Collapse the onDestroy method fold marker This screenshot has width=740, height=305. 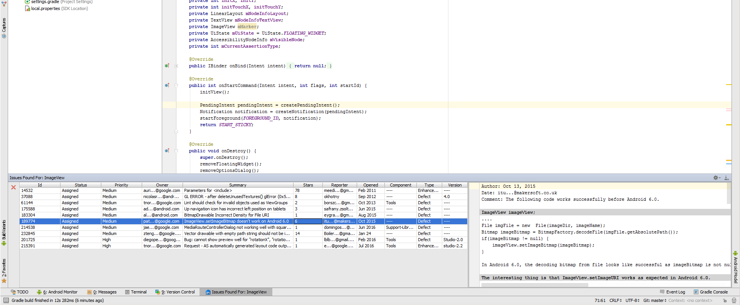pos(176,151)
